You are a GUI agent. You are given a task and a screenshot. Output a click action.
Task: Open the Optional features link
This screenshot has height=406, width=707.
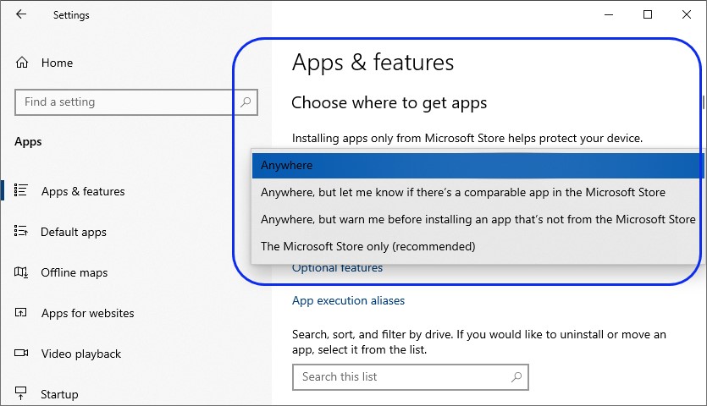337,267
